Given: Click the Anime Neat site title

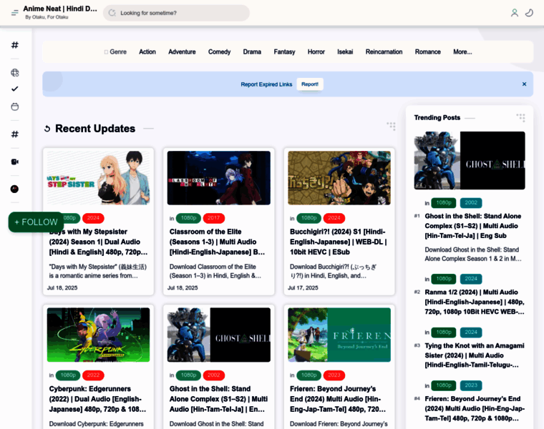Looking at the screenshot, I should click(59, 9).
